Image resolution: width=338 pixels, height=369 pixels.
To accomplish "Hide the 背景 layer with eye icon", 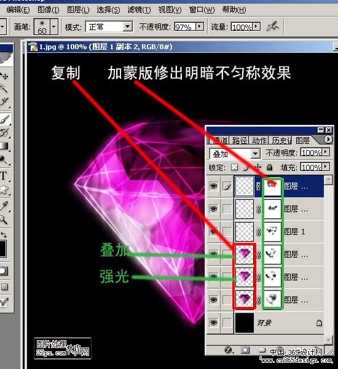I will (x=213, y=322).
